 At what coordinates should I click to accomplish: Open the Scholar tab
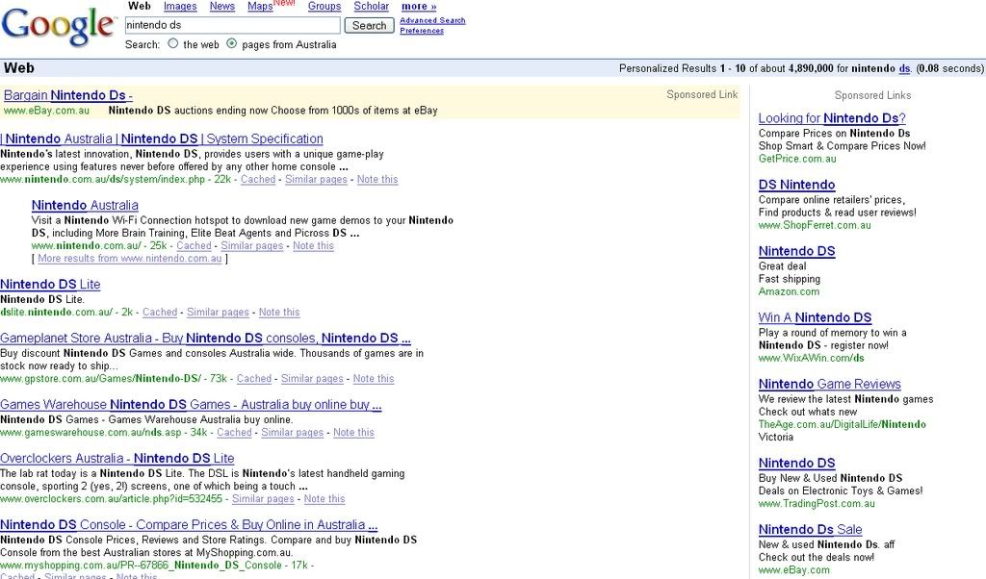pyautogui.click(x=371, y=7)
